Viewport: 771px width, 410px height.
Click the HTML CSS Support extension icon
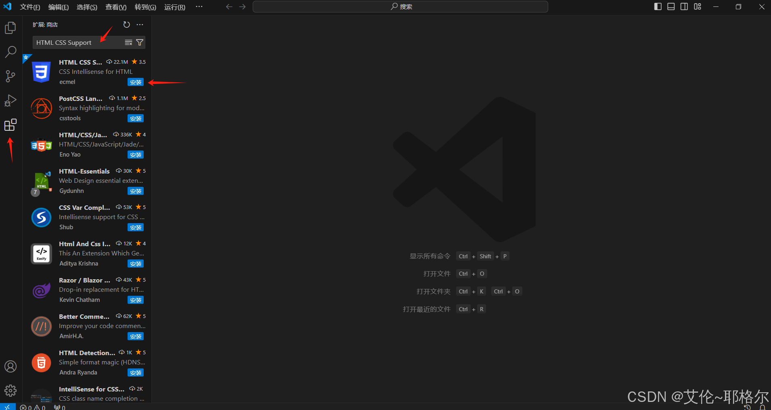[x=41, y=72]
